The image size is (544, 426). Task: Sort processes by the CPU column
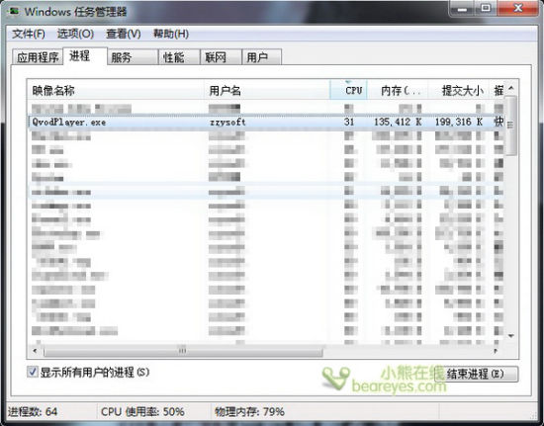[x=348, y=91]
